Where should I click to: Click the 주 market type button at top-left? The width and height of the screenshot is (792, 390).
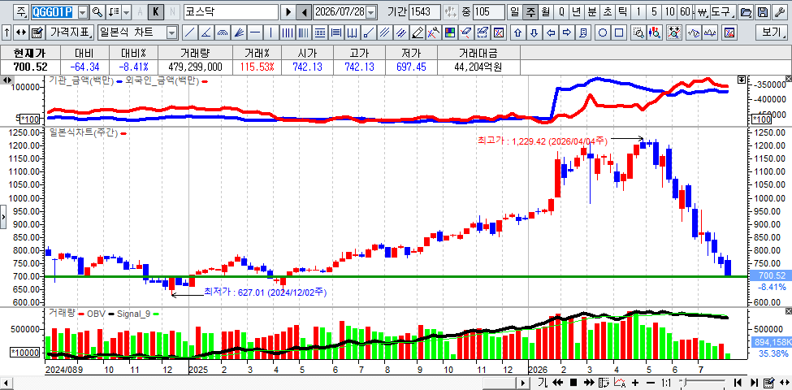[x=20, y=11]
